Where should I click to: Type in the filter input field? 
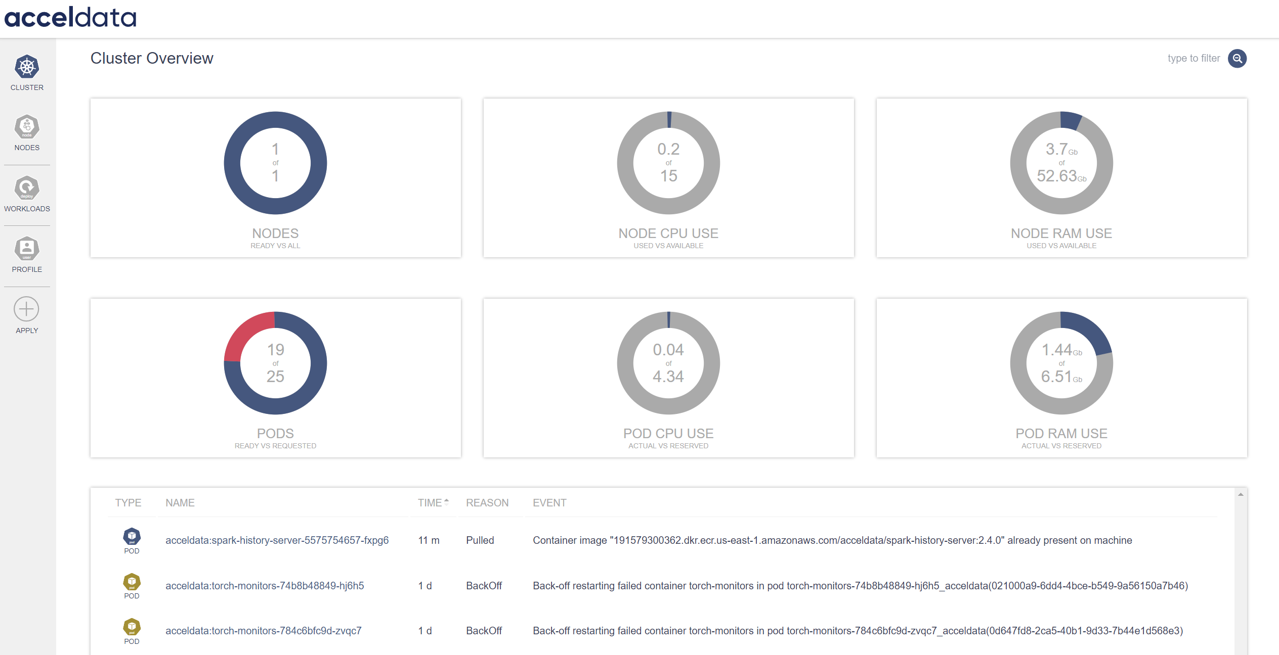(1193, 59)
